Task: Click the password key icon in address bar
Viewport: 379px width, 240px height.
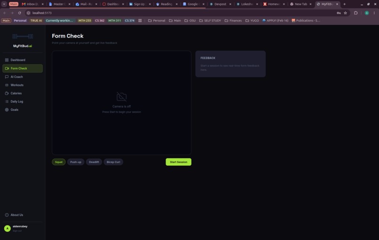Action: coord(339,13)
